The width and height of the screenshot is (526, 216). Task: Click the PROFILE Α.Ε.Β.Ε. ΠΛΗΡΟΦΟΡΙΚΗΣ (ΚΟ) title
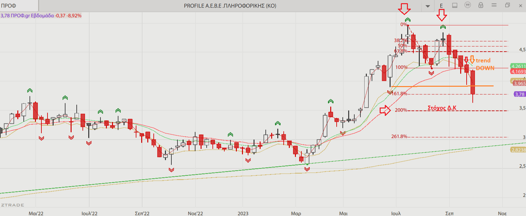click(x=230, y=6)
